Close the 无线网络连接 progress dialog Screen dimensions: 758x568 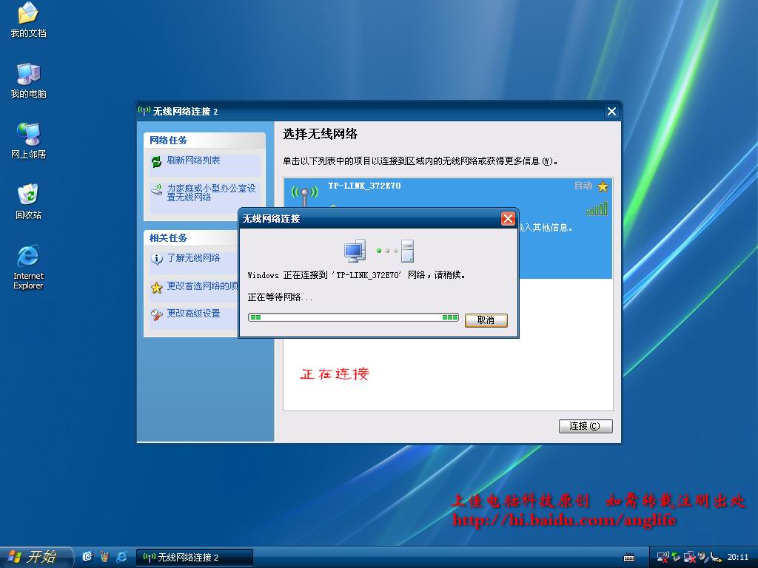[x=508, y=219]
